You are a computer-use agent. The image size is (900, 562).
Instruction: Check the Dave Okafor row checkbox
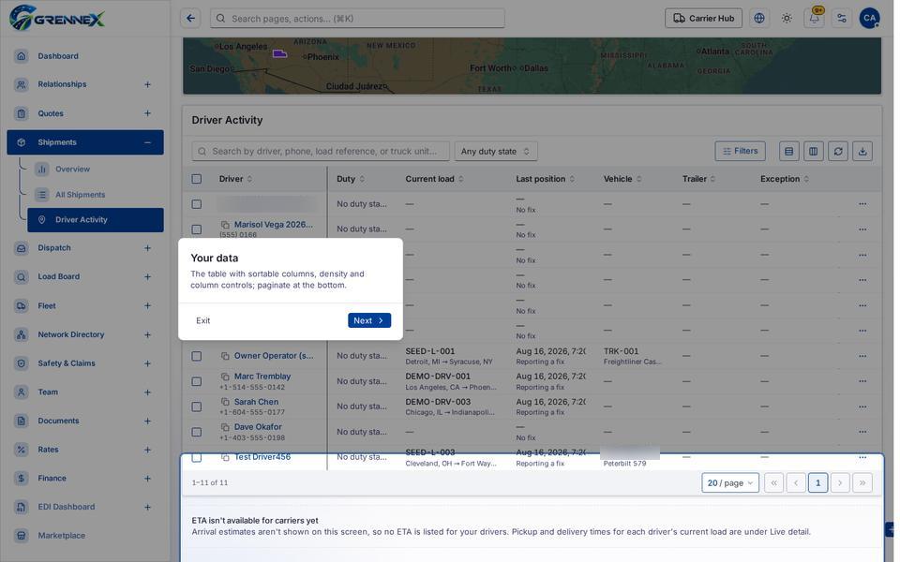[196, 432]
